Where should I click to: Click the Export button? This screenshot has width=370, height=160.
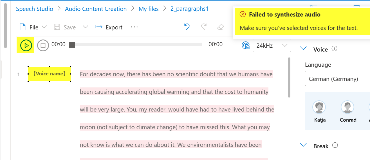pyautogui.click(x=109, y=27)
